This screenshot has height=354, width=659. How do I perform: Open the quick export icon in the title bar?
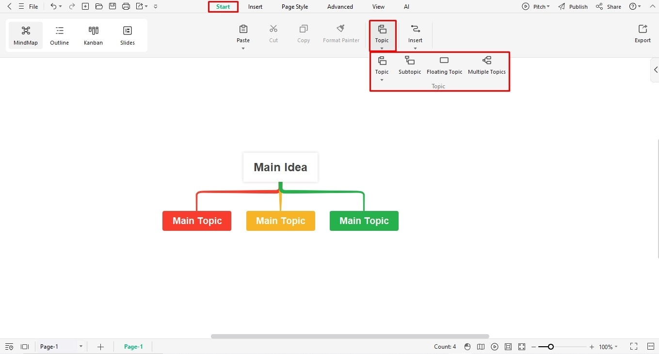point(140,6)
